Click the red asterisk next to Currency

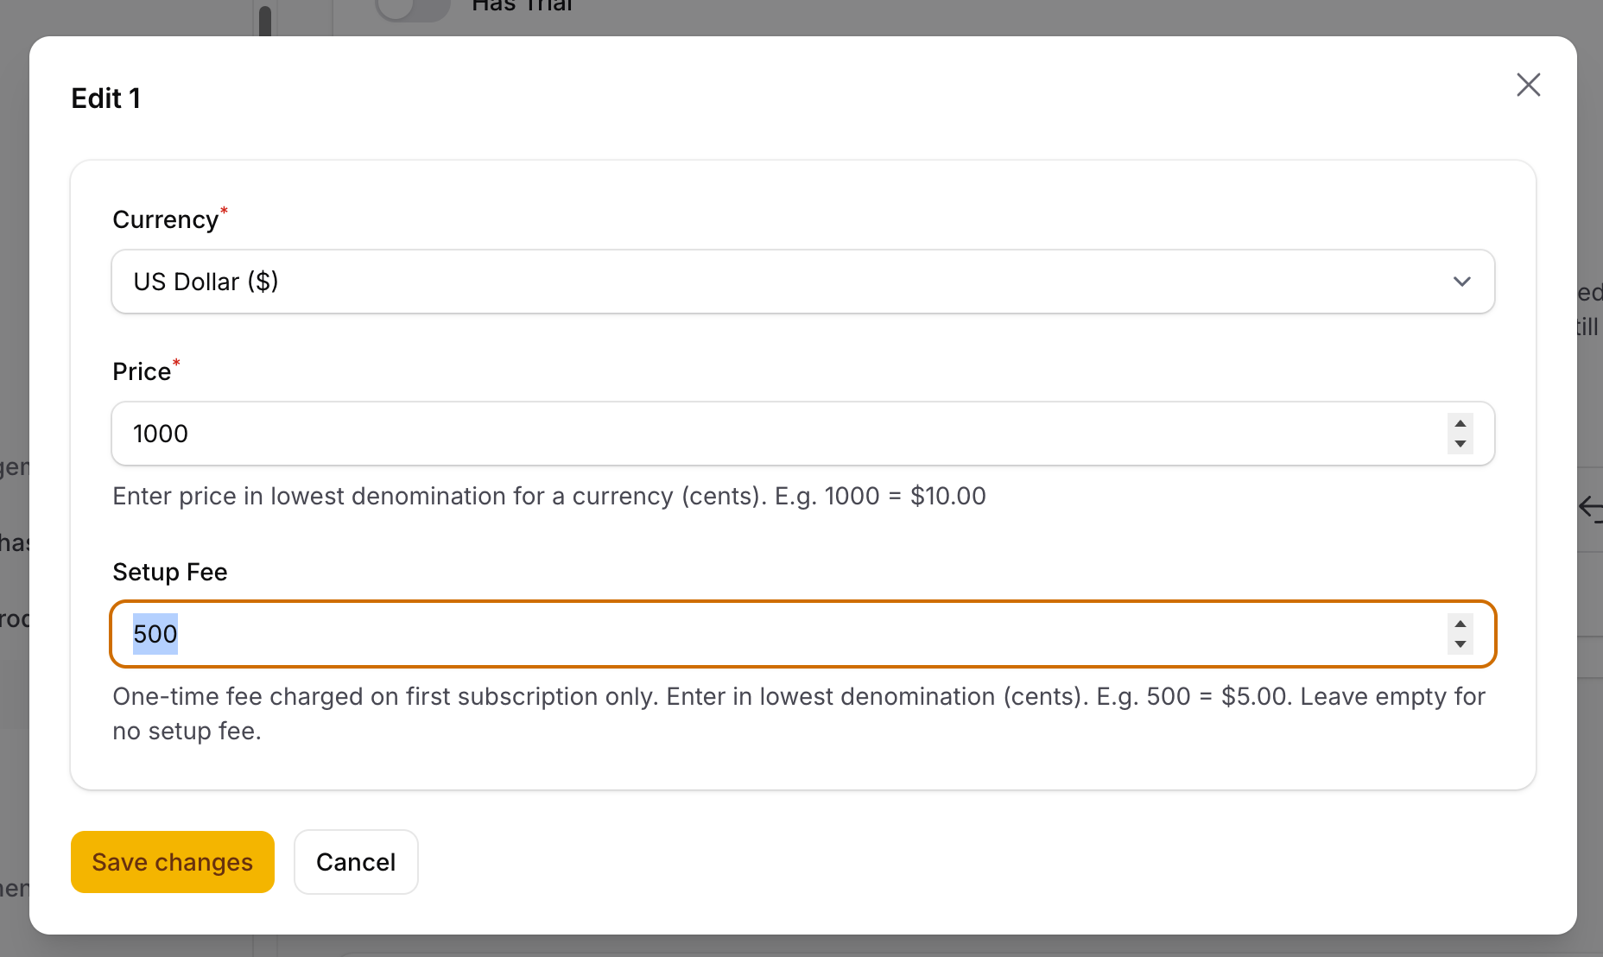[223, 211]
